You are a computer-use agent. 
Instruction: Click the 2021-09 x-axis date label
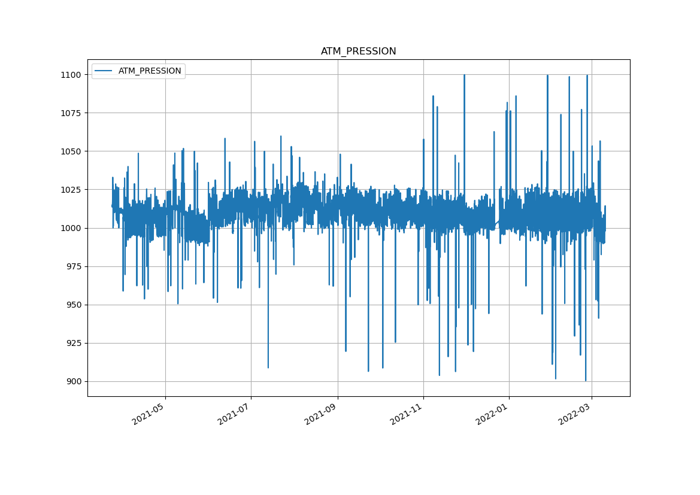point(320,414)
